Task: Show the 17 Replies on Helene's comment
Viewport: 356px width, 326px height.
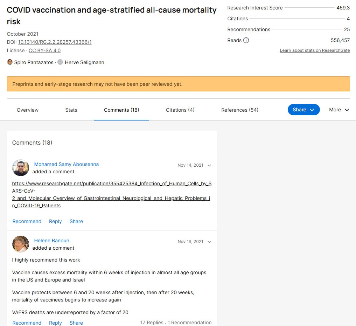Action: coord(152,322)
